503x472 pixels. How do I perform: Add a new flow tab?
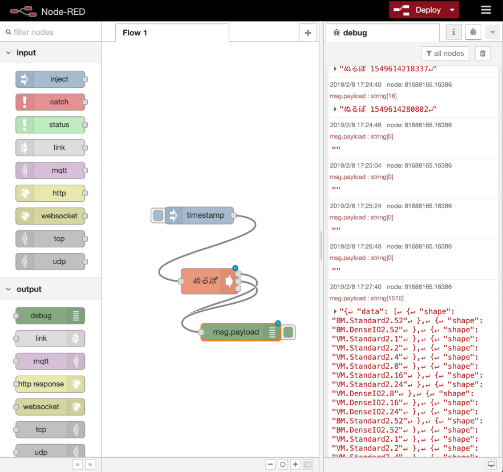308,33
